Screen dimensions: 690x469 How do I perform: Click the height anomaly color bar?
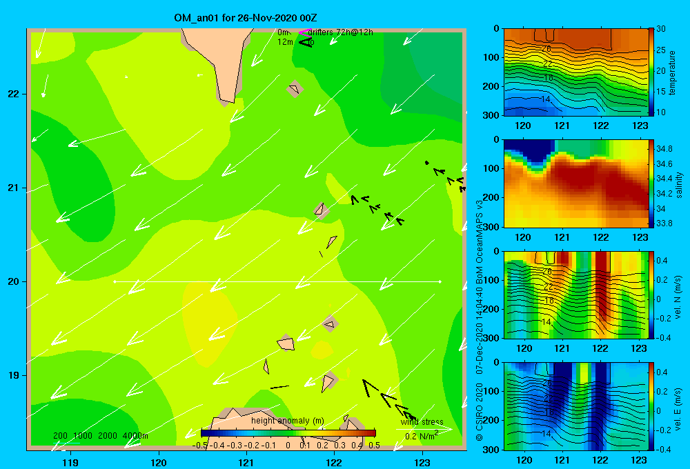288,433
